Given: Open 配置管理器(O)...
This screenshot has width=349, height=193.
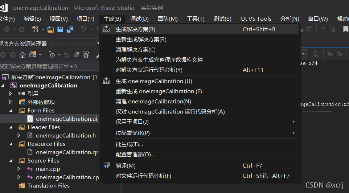Looking at the screenshot, I should click(200, 154).
